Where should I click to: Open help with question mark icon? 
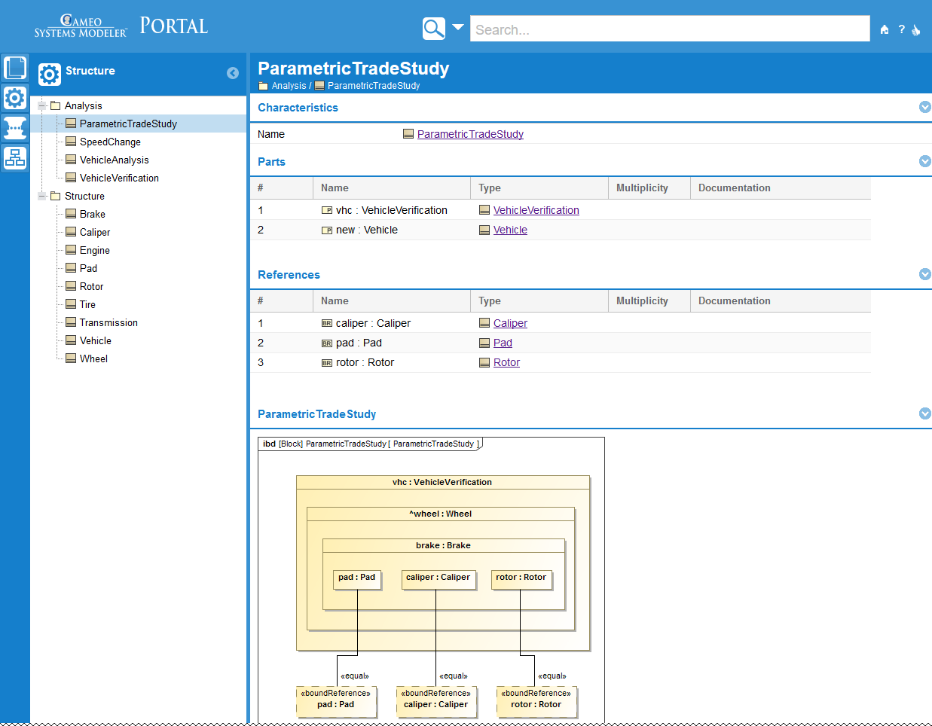(x=901, y=30)
